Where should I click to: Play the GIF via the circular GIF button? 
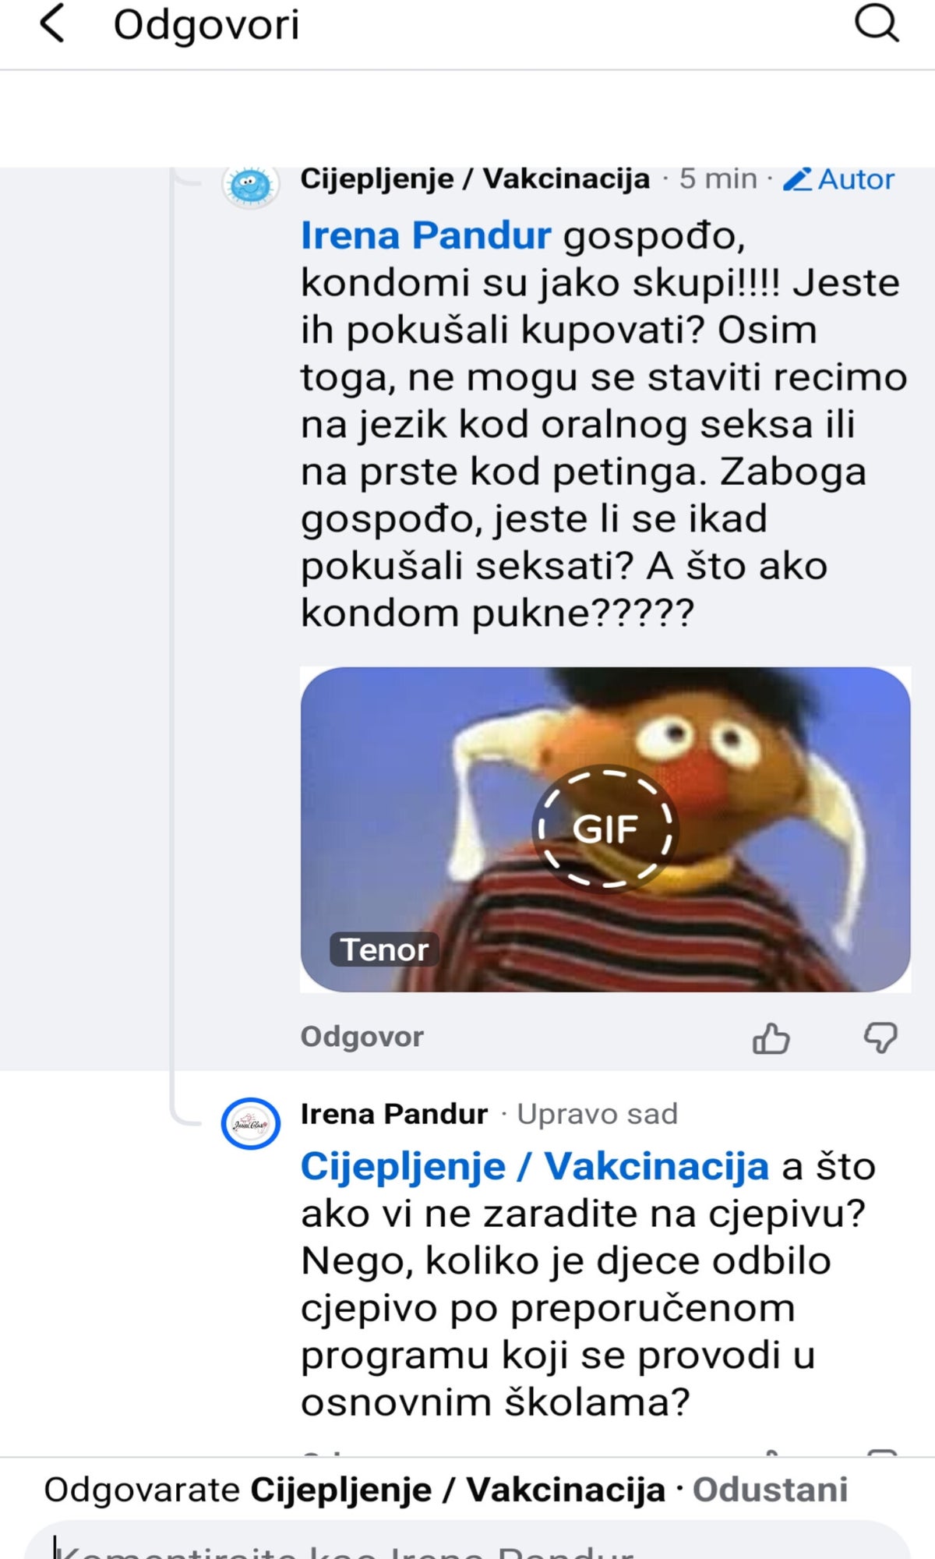(605, 828)
